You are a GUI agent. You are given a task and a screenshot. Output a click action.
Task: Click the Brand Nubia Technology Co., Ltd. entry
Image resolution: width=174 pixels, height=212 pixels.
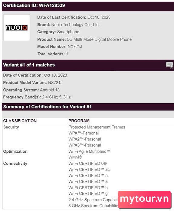pos(68,25)
